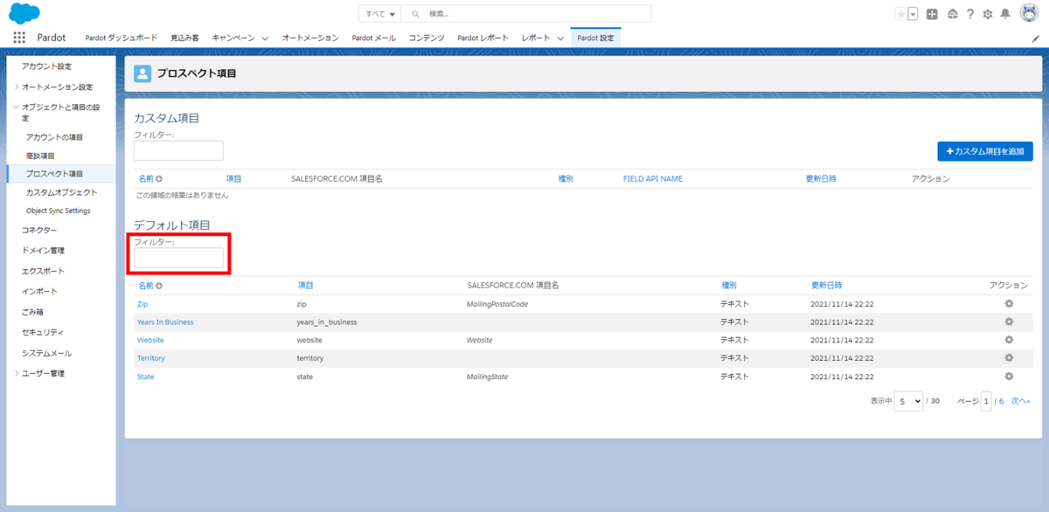Open the rows-per-page dropdown showing 5

click(908, 401)
